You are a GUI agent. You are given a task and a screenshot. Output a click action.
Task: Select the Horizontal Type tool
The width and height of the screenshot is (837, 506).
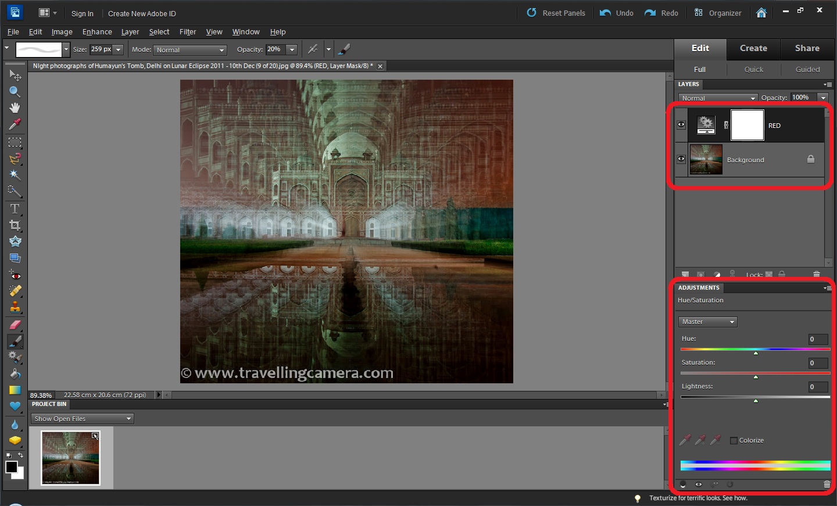pyautogui.click(x=15, y=209)
